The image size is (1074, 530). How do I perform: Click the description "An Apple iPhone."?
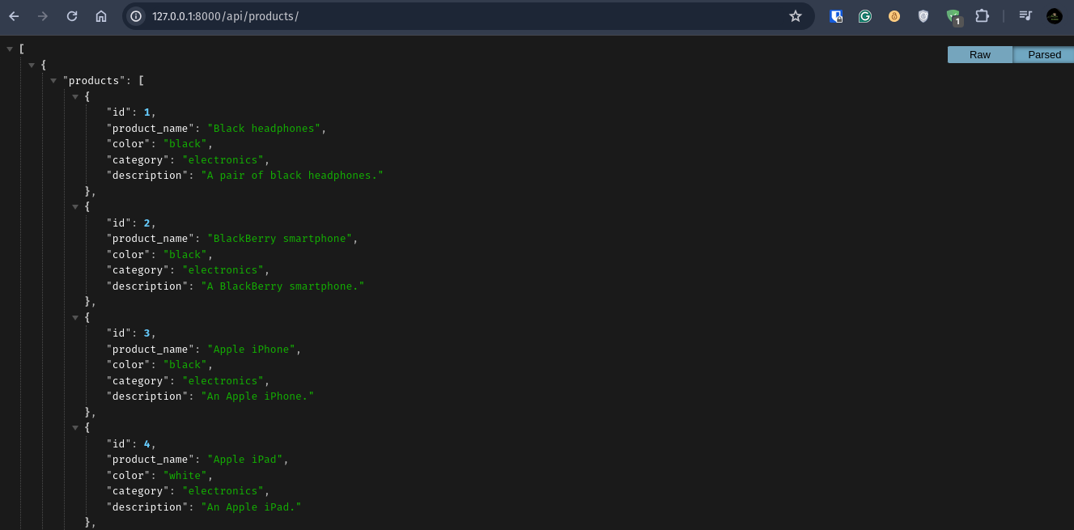(257, 396)
